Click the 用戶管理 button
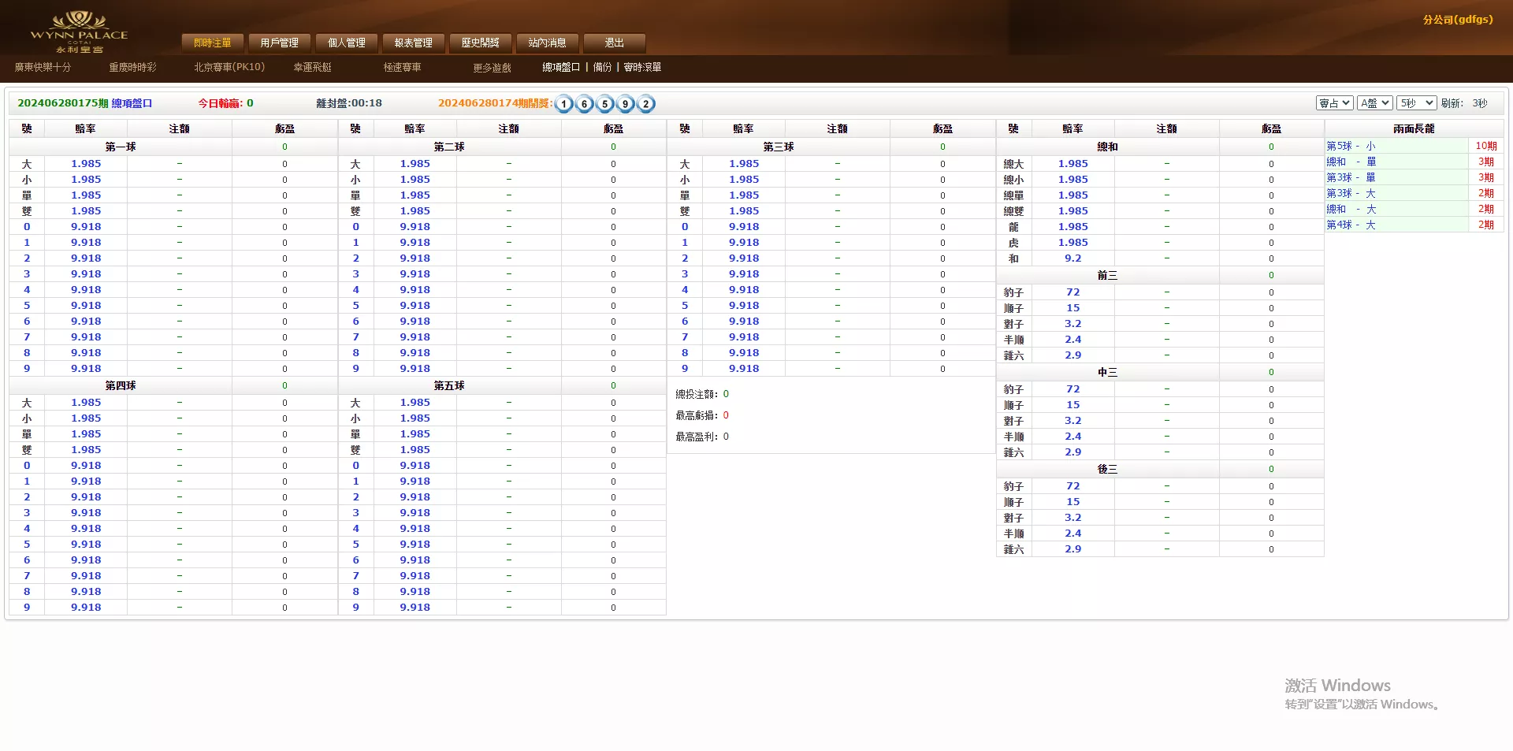1513x751 pixels. point(280,43)
